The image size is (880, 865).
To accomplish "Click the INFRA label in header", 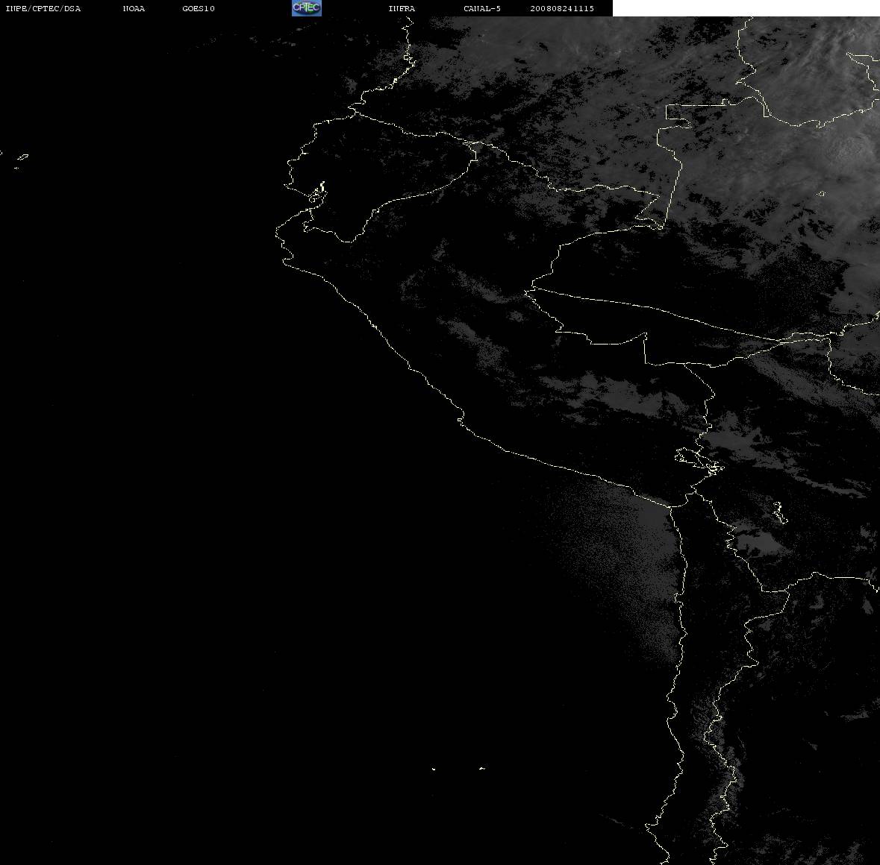I will pos(402,8).
